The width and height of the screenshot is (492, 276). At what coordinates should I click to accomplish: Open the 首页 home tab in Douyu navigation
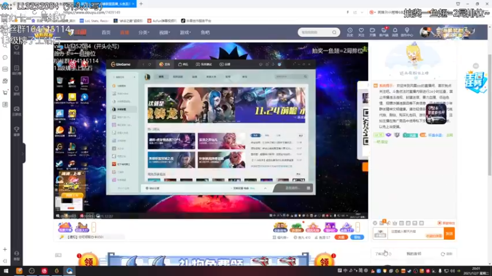(x=106, y=33)
